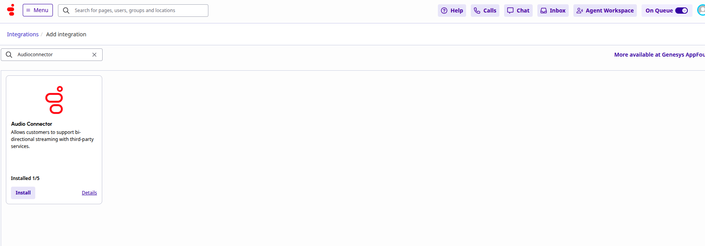This screenshot has height=246, width=705.
Task: Click the integration filter search icon
Action: (9, 55)
